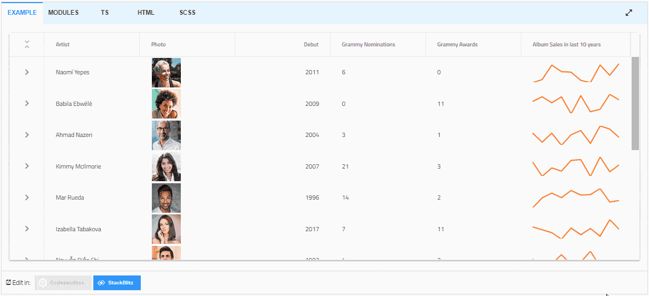The image size is (649, 296).
Task: Edit in StackBlitz button
Action: pyautogui.click(x=117, y=283)
